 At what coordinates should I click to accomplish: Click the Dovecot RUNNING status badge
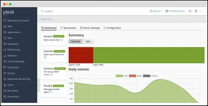click(60, 69)
